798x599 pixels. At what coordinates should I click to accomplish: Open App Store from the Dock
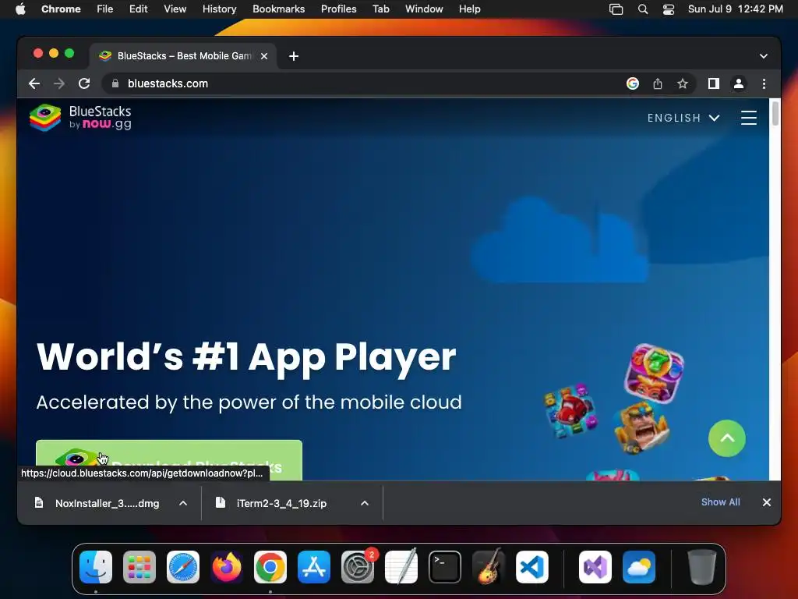pyautogui.click(x=314, y=567)
